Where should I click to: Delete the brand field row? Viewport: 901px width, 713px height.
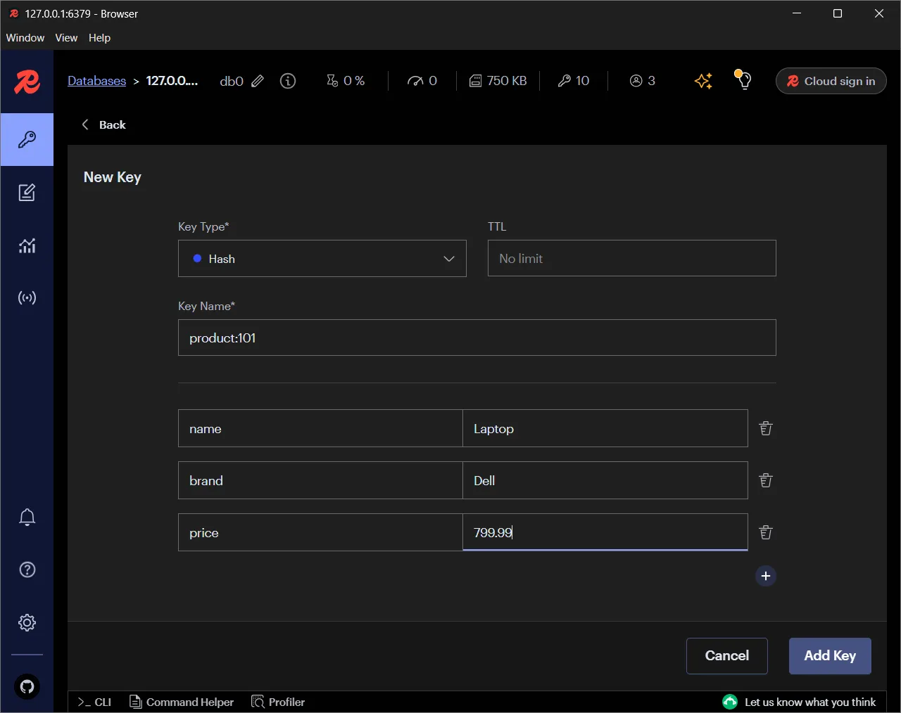765,480
